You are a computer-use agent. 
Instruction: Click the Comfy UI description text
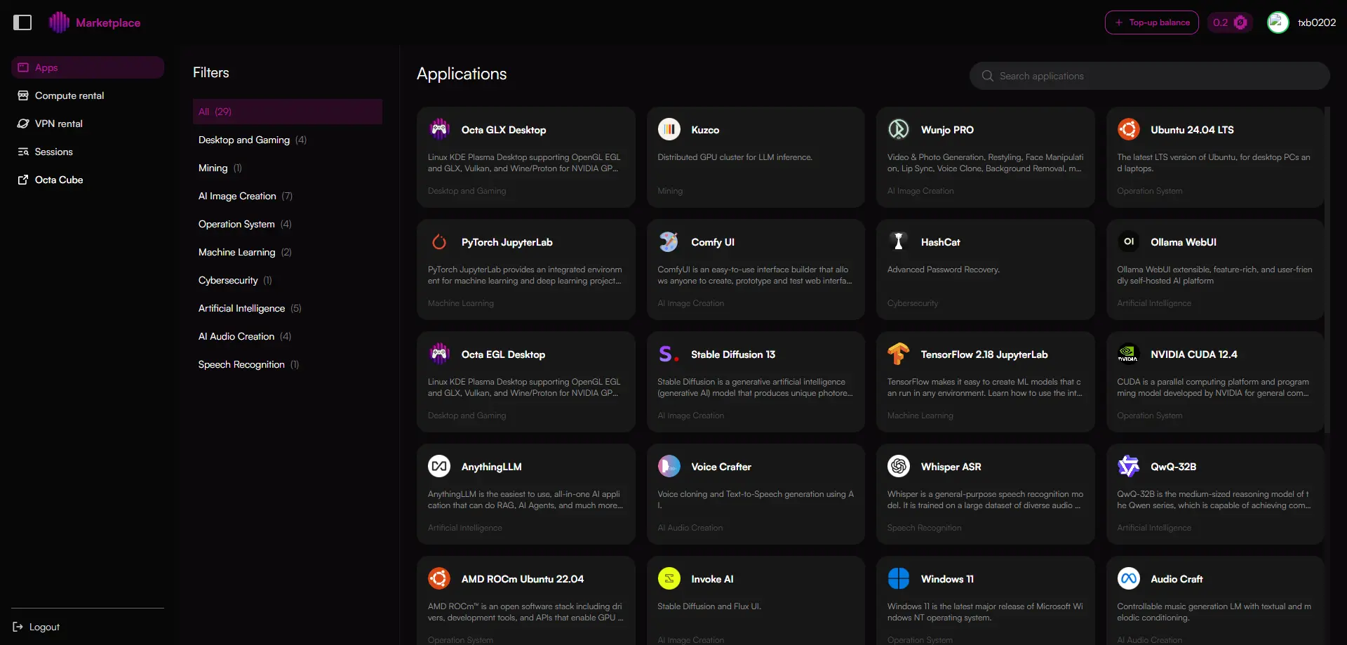point(754,275)
